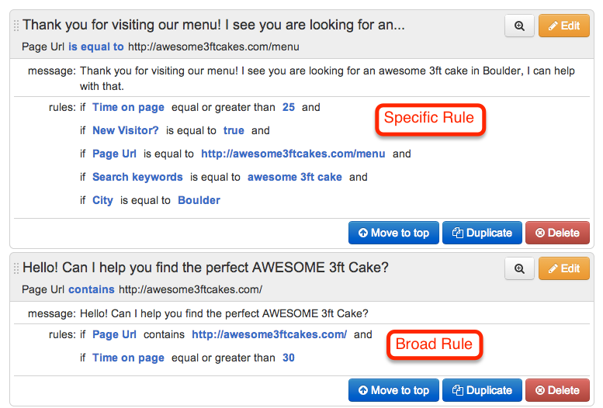Move the Broad Rule to top
This screenshot has width=603, height=408.
click(393, 390)
